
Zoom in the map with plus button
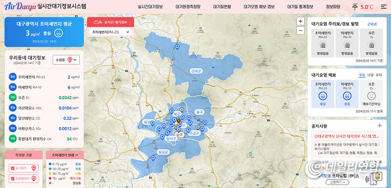[x=300, y=21]
